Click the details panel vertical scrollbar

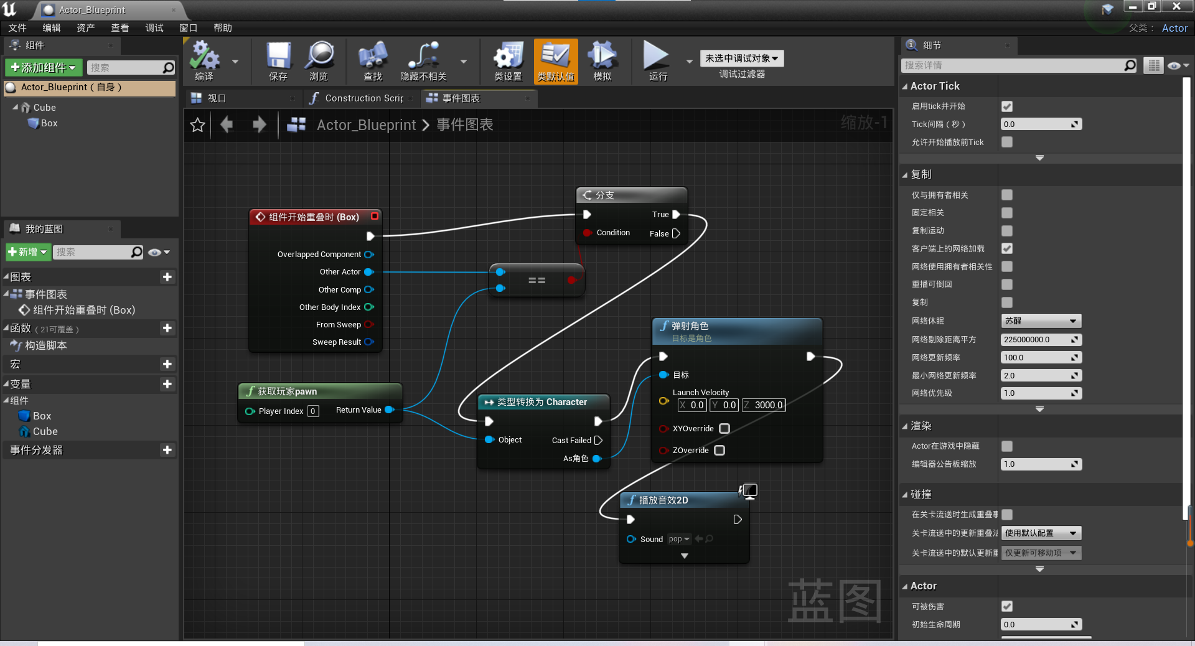pyautogui.click(x=1187, y=299)
